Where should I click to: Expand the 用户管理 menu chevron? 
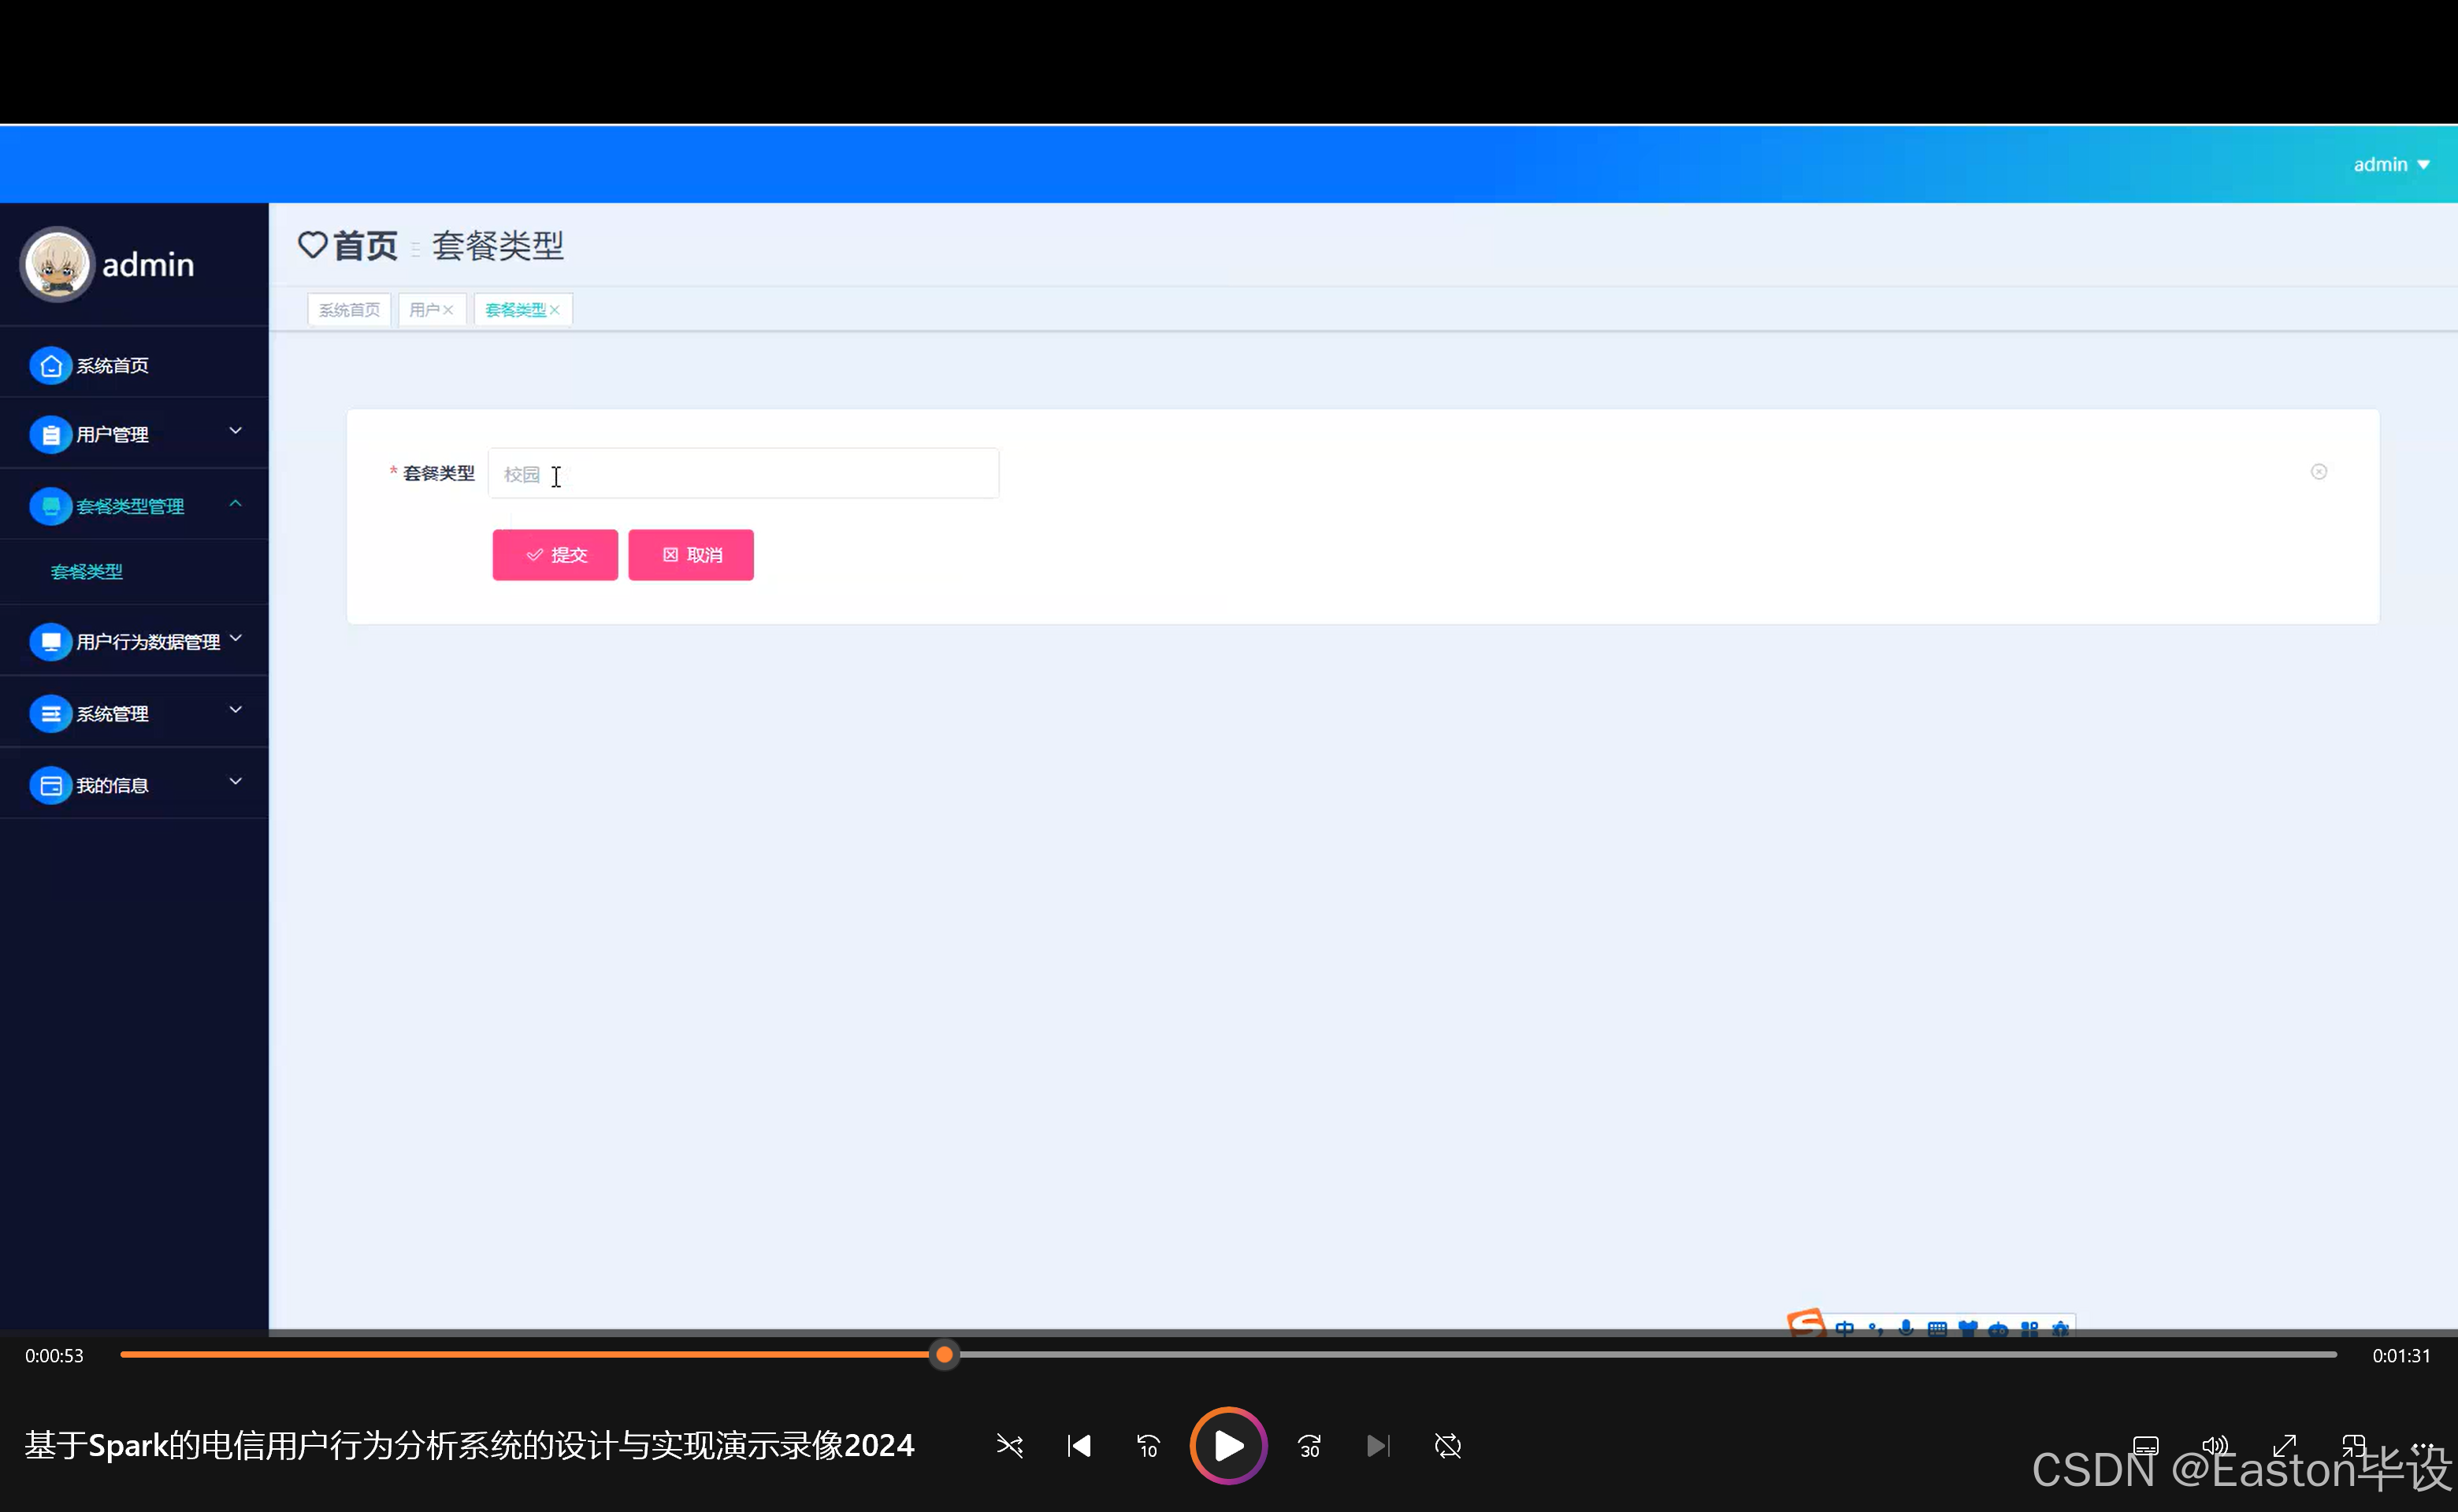pyautogui.click(x=236, y=431)
